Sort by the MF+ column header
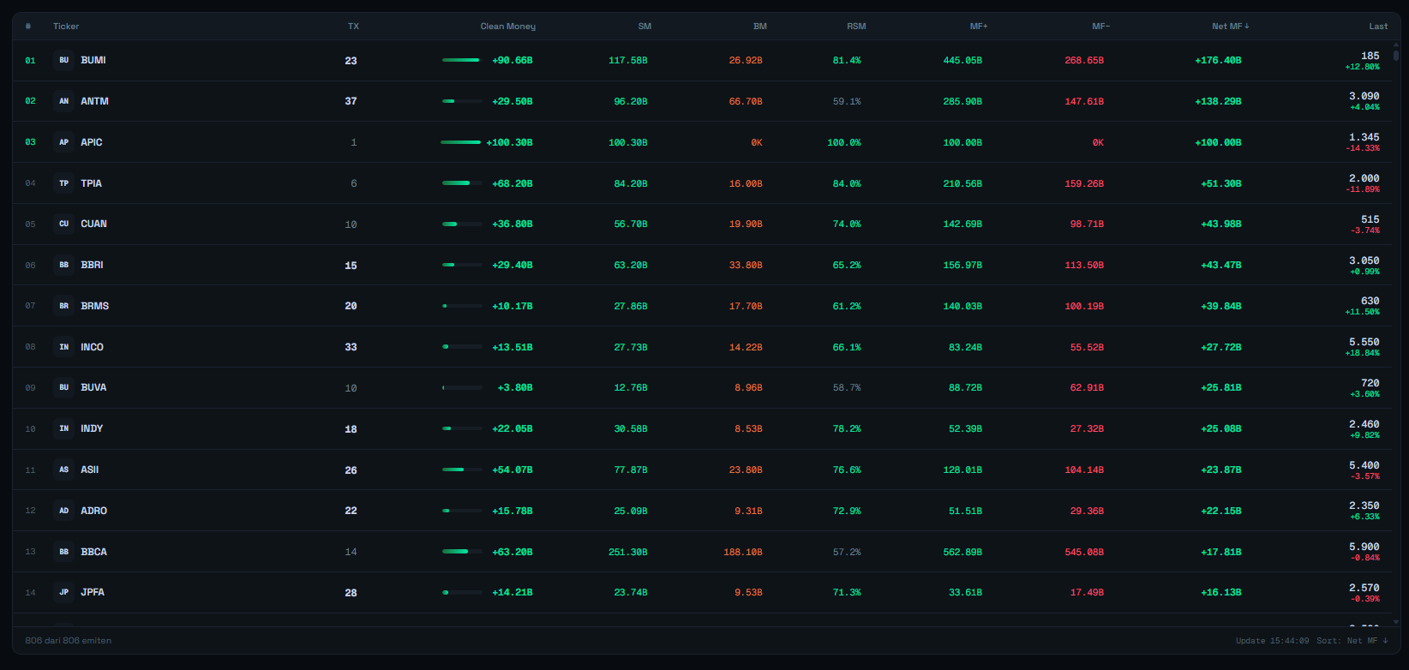The image size is (1409, 670). coord(979,27)
